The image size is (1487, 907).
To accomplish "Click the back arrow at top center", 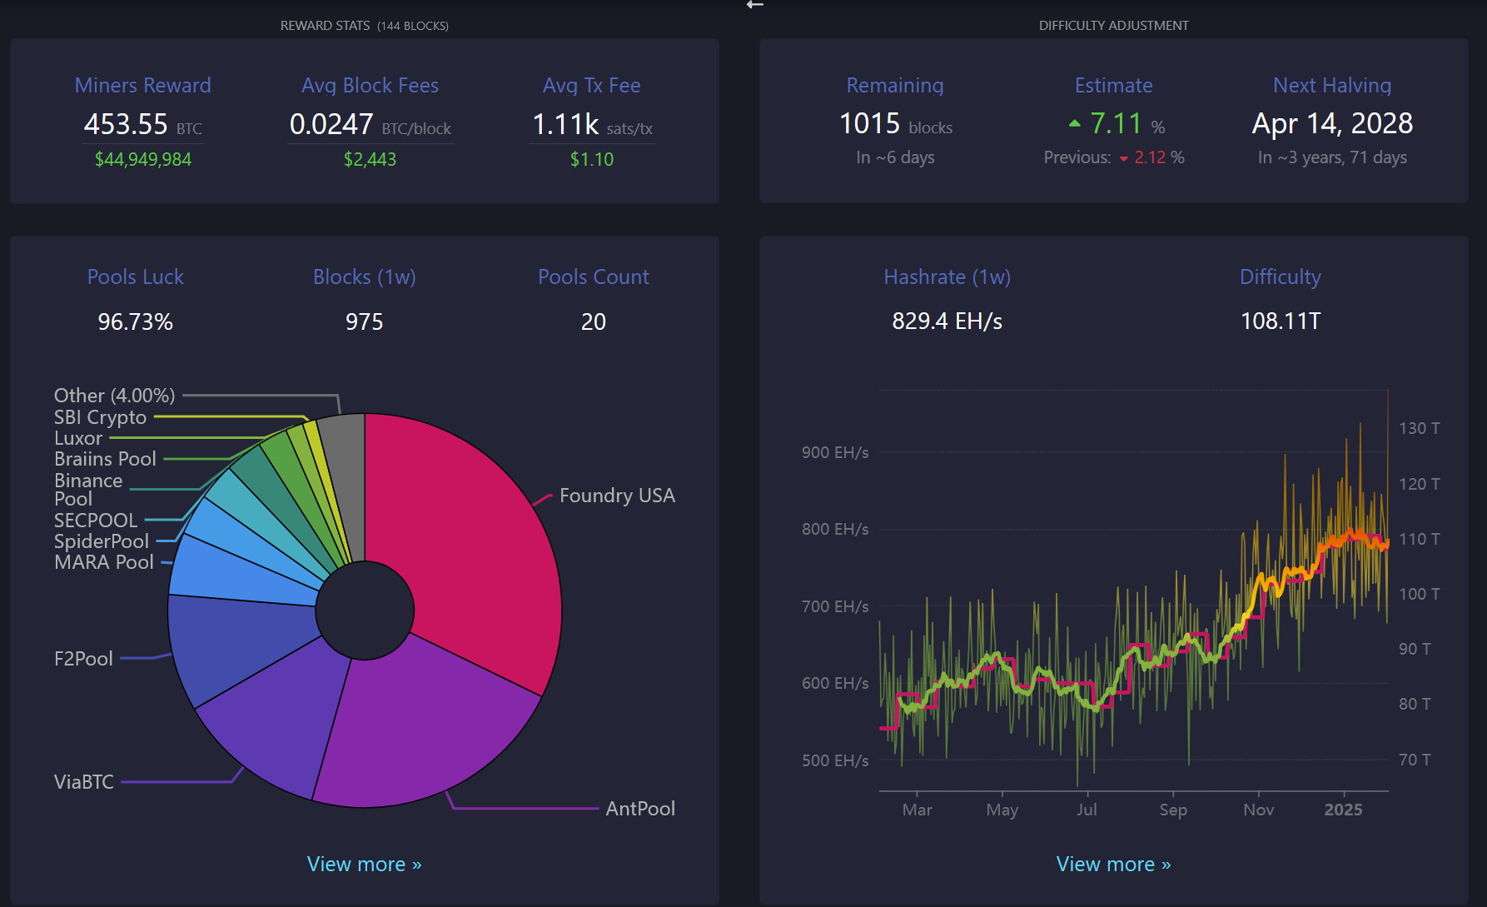I will coord(755,5).
